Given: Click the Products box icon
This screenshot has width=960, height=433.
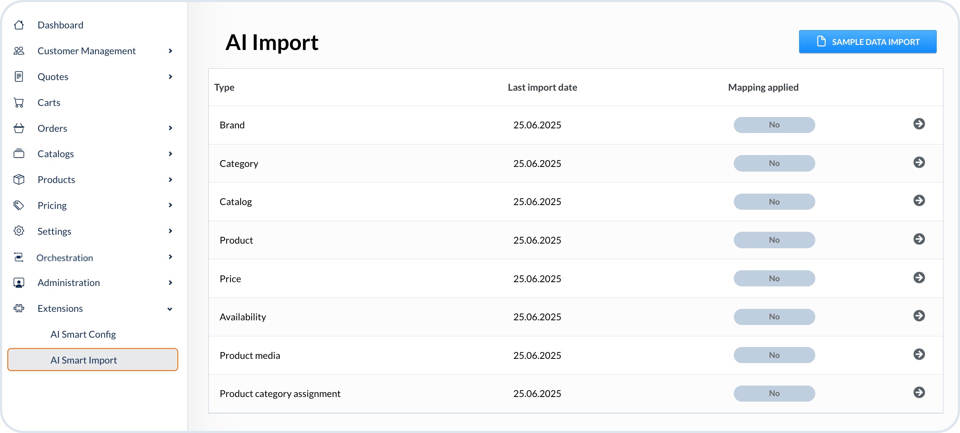Looking at the screenshot, I should point(19,180).
